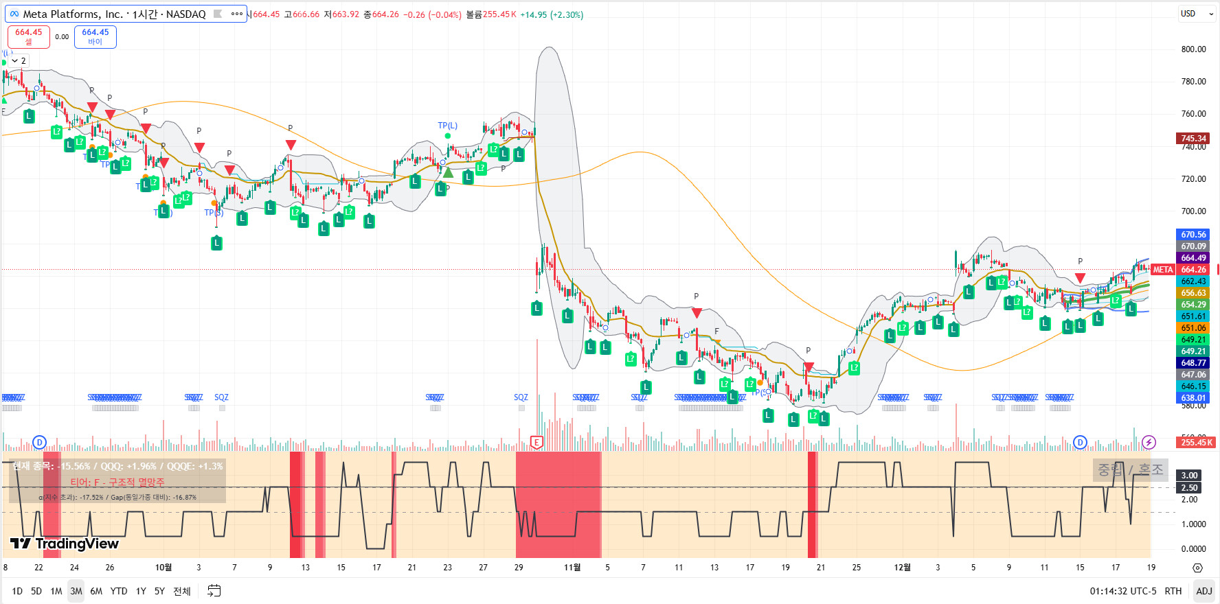This screenshot has width=1220, height=604.
Task: Select the 1Y time range
Action: coord(141,591)
